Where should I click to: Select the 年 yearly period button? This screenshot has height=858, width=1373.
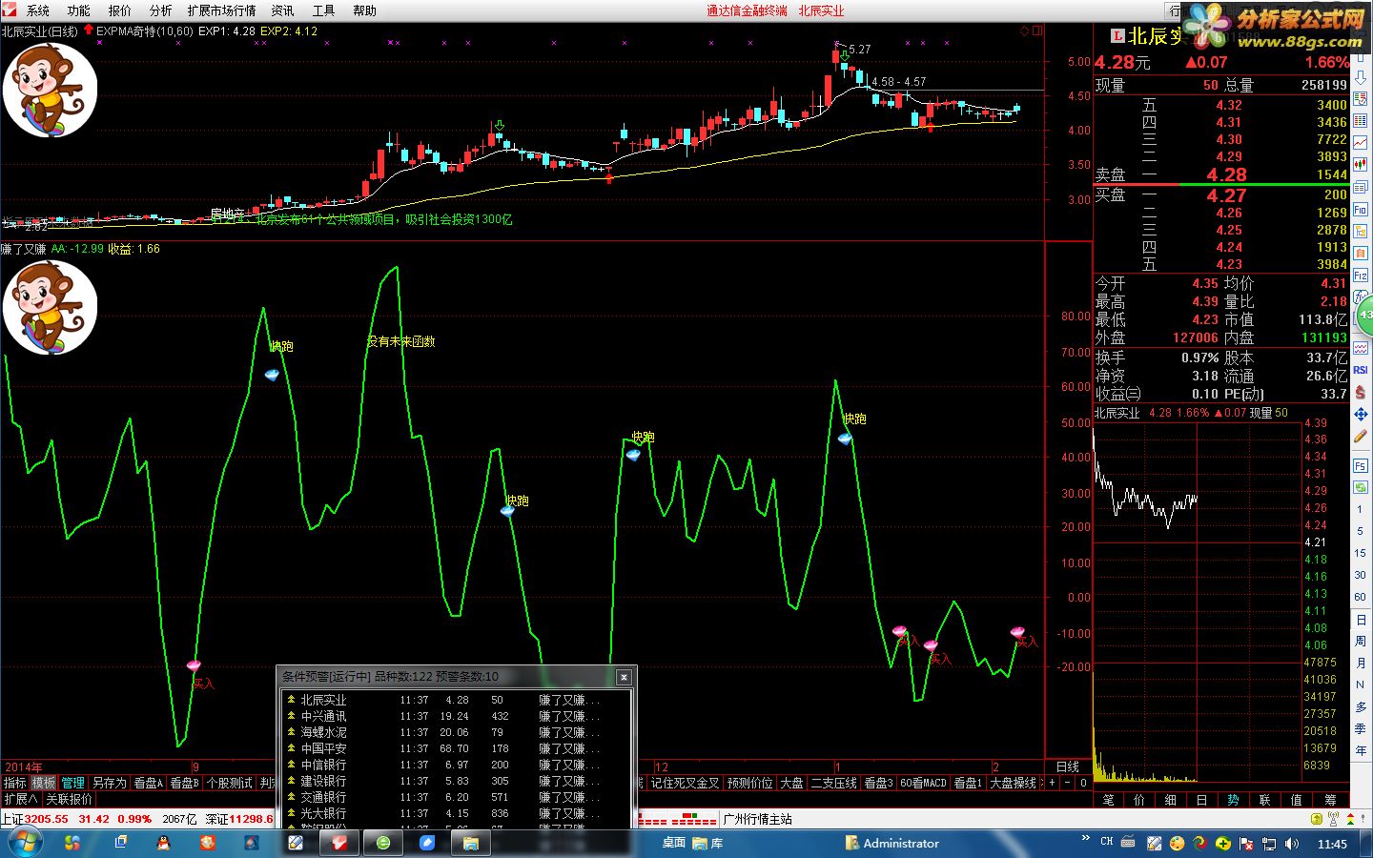click(1361, 750)
